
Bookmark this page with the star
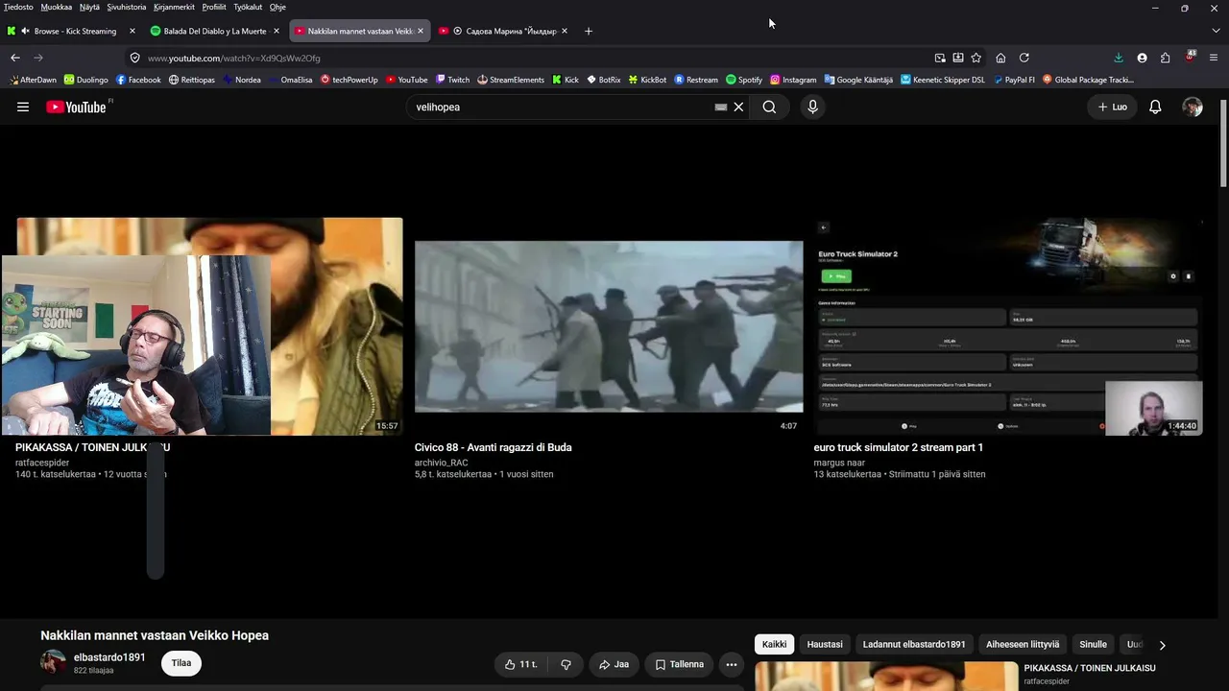(976, 58)
